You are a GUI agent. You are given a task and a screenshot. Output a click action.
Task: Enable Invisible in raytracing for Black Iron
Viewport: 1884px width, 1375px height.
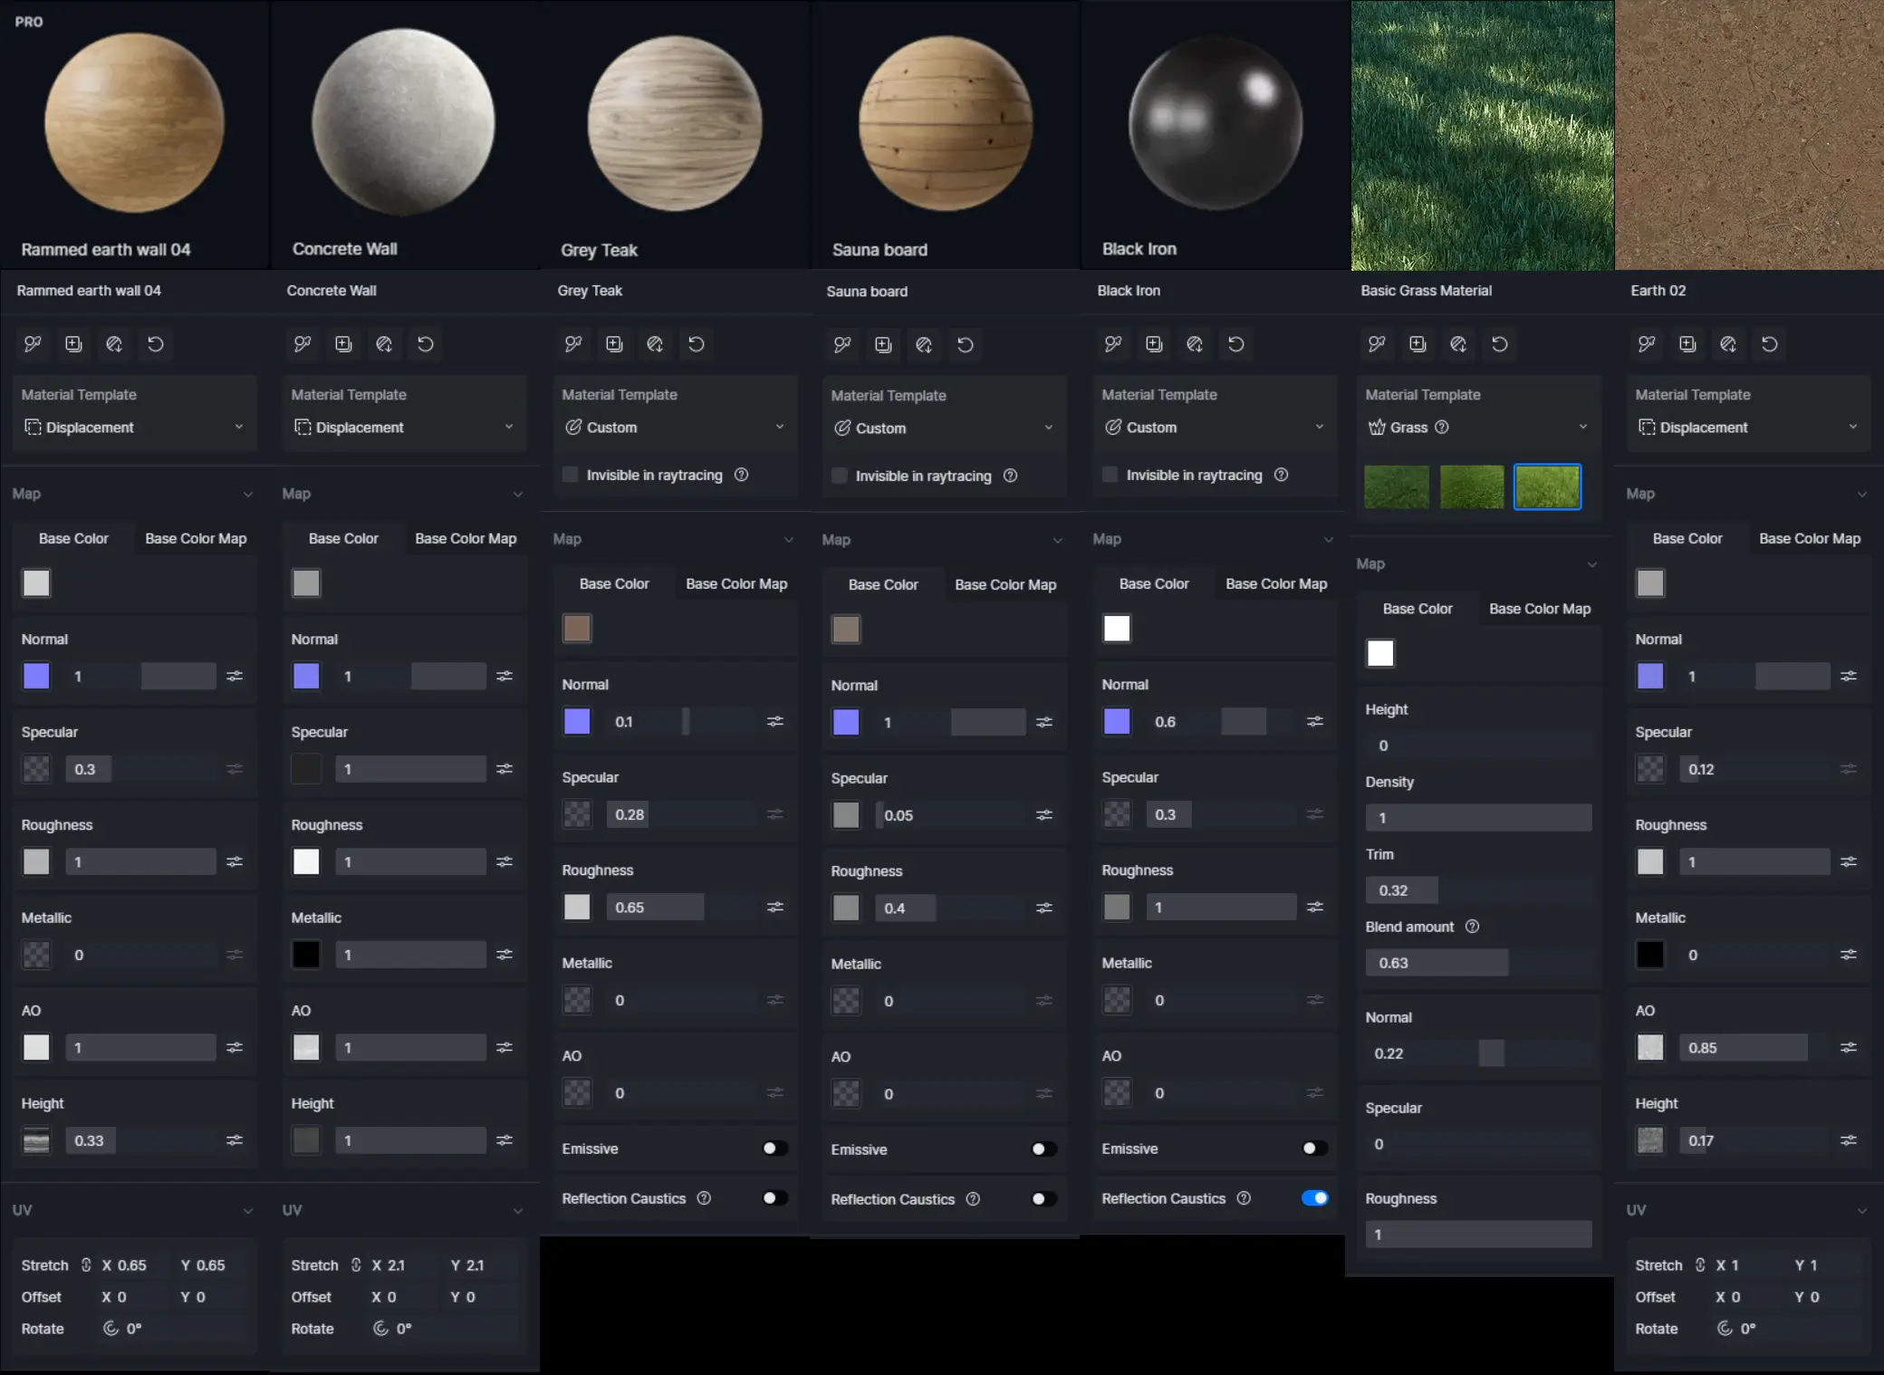[x=1110, y=475]
